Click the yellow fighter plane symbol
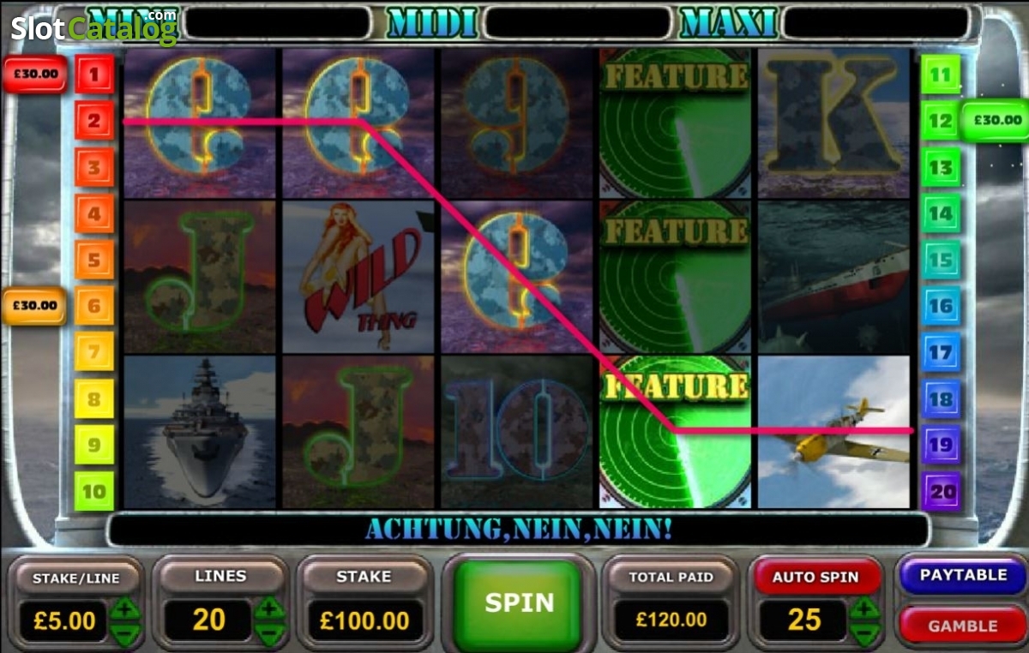The image size is (1029, 653). tap(833, 432)
